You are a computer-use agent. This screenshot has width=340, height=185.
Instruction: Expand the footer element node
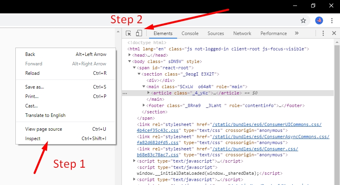coord(144,105)
